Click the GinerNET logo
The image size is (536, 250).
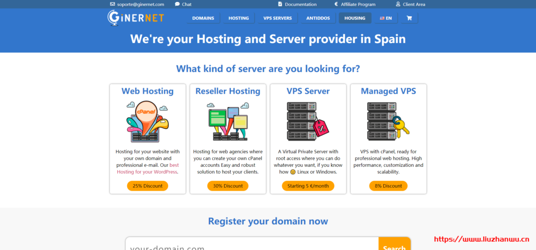click(136, 18)
